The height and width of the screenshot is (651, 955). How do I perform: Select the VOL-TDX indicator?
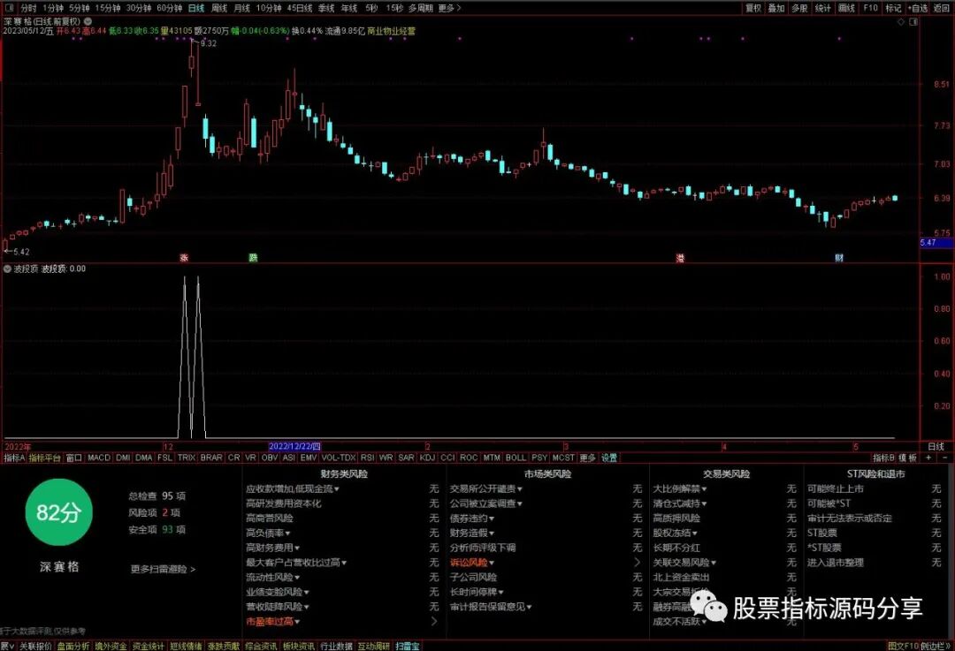tap(338, 458)
